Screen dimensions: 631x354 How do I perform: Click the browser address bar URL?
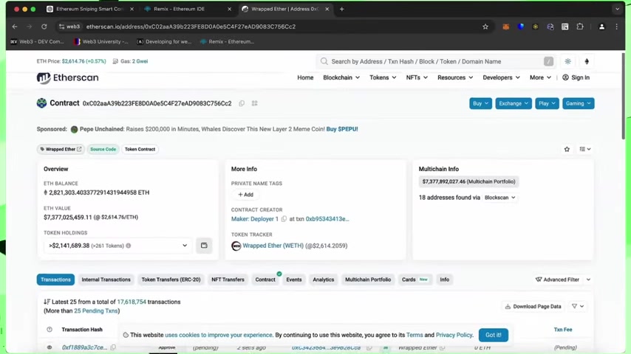(191, 27)
